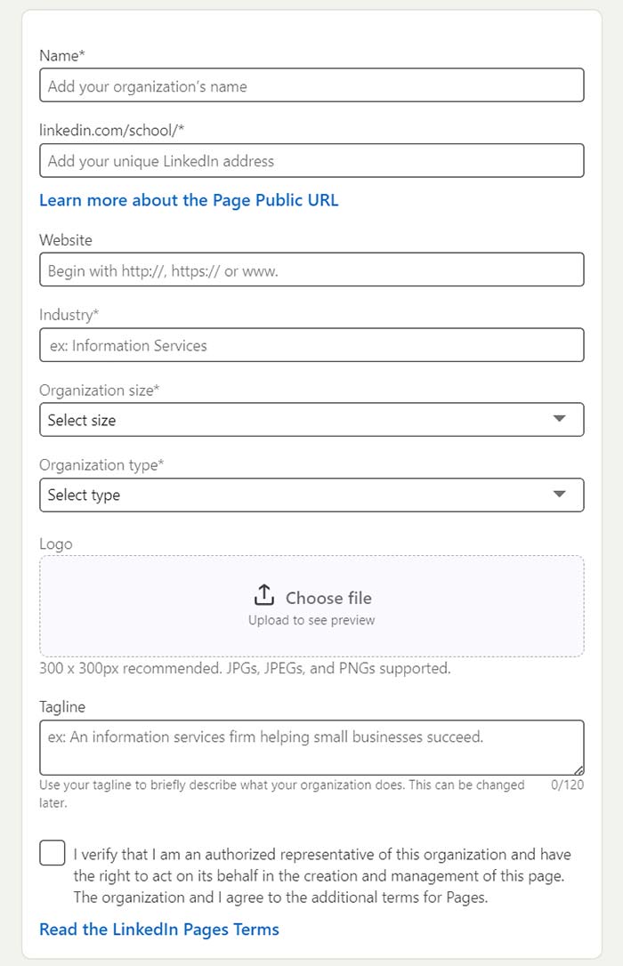Viewport: 623px width, 966px height.
Task: Click the Upload to see preview text
Action: pos(311,620)
